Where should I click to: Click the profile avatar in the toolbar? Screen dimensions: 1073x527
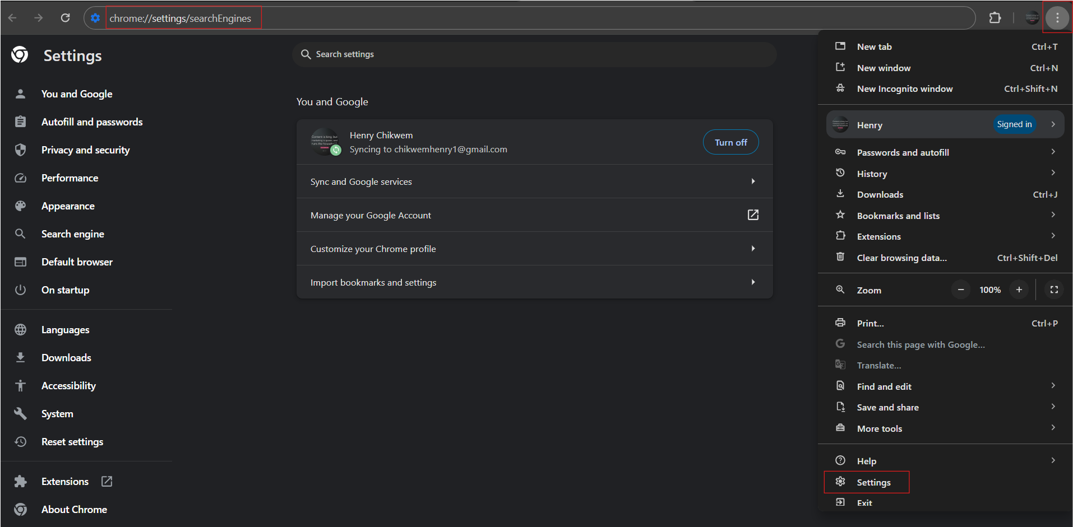tap(1032, 18)
